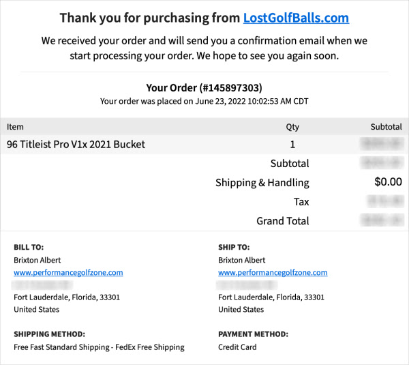Click the performancegolfzone.com link under Bill To
Screen dimensions: 409x365
point(68,272)
